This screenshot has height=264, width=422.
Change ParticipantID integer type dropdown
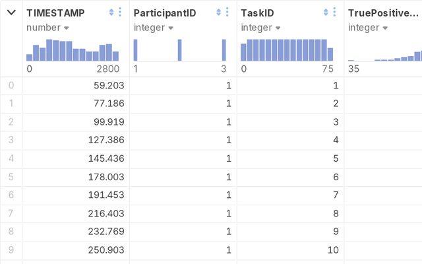154,28
